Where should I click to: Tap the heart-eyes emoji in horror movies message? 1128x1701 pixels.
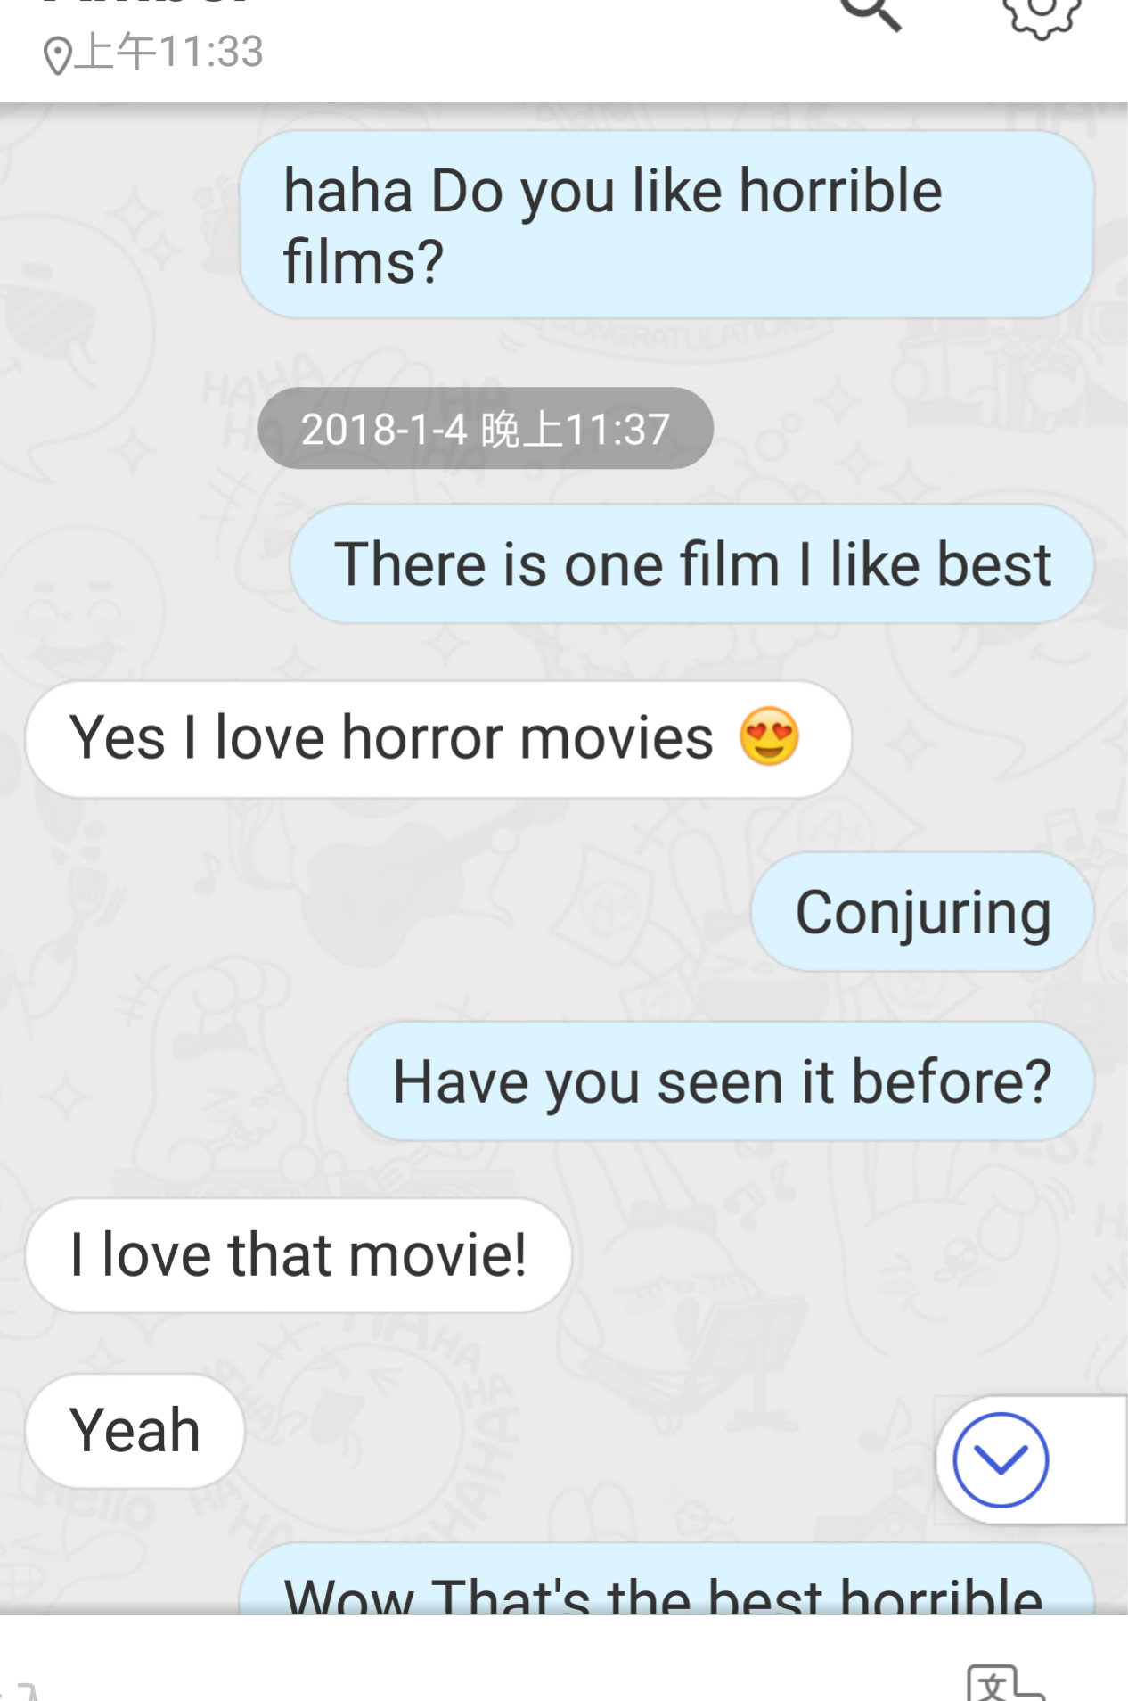tap(769, 736)
